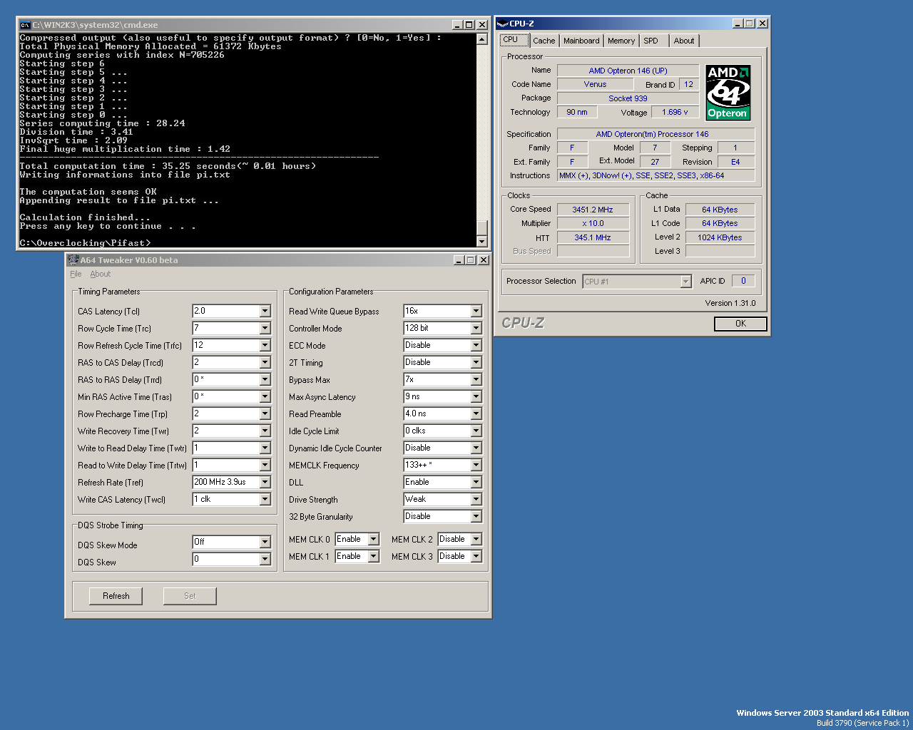Click the Refresh button in A64 Tweaker
This screenshot has height=730, width=913.
116,596
